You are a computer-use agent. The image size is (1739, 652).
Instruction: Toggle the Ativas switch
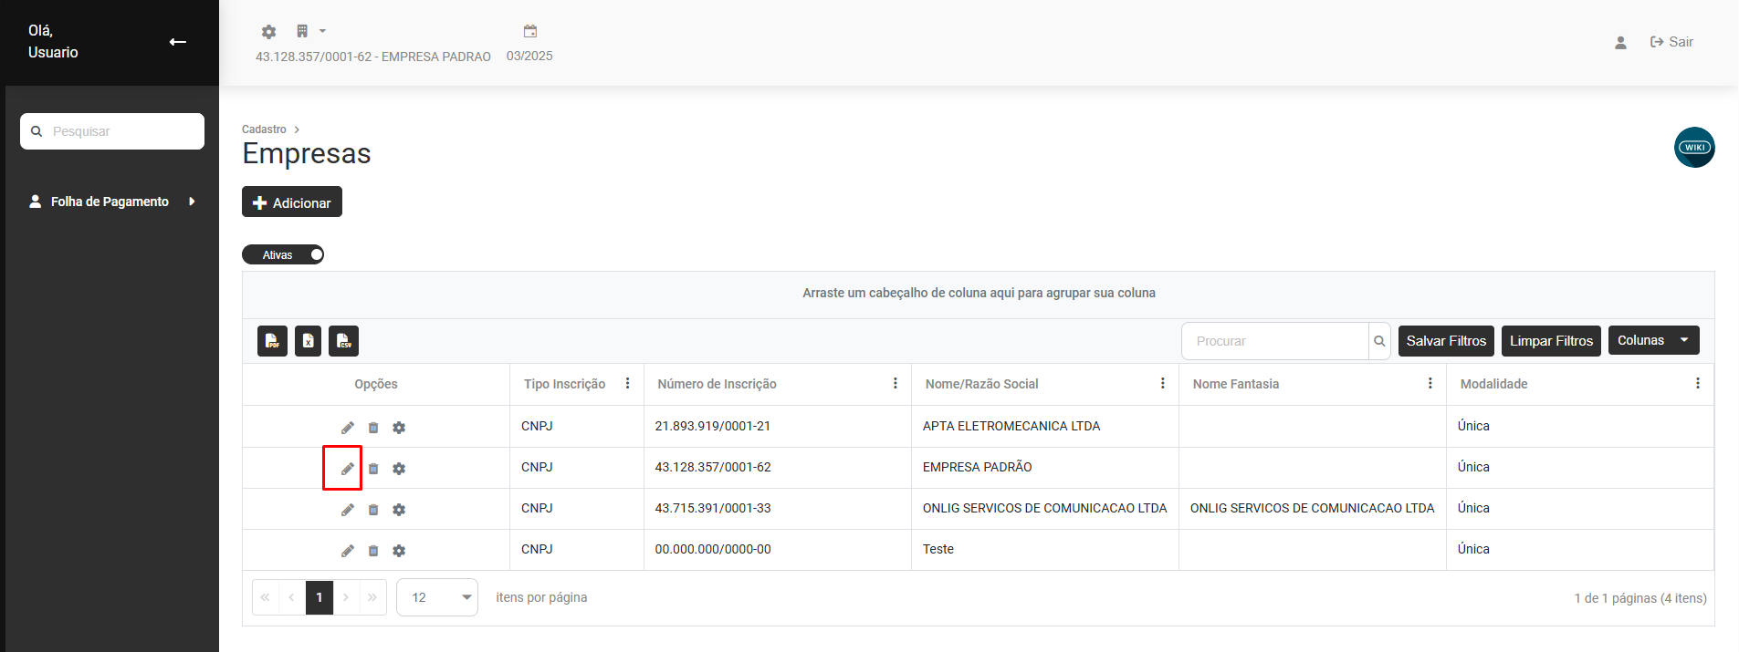(283, 254)
